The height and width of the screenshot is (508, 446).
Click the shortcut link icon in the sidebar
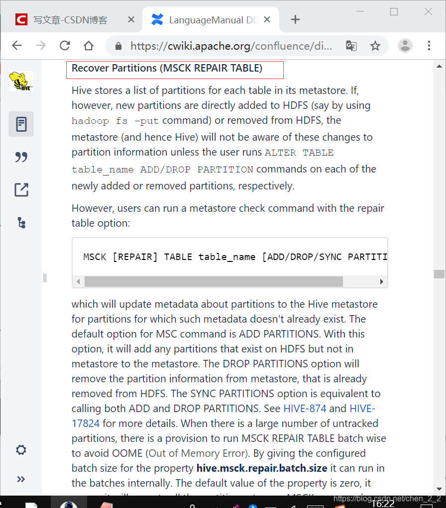(21, 190)
